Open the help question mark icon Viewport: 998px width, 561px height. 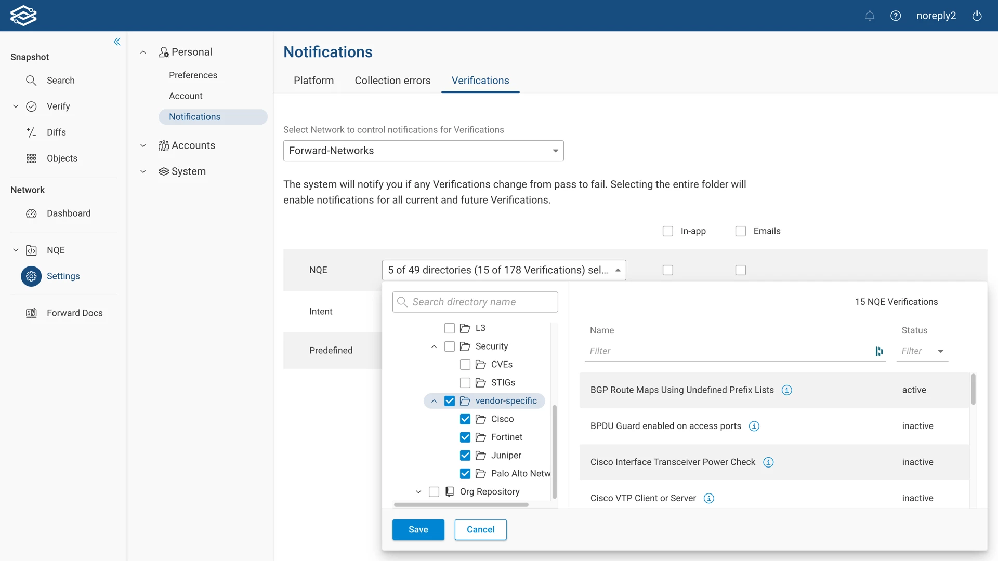896,16
